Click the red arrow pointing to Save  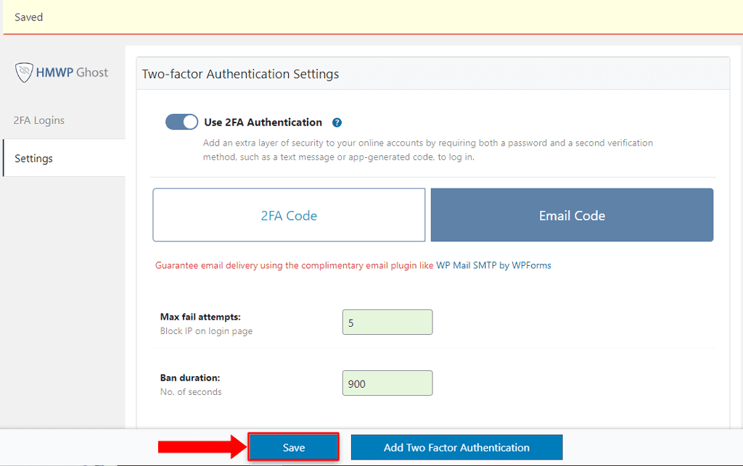tap(202, 447)
